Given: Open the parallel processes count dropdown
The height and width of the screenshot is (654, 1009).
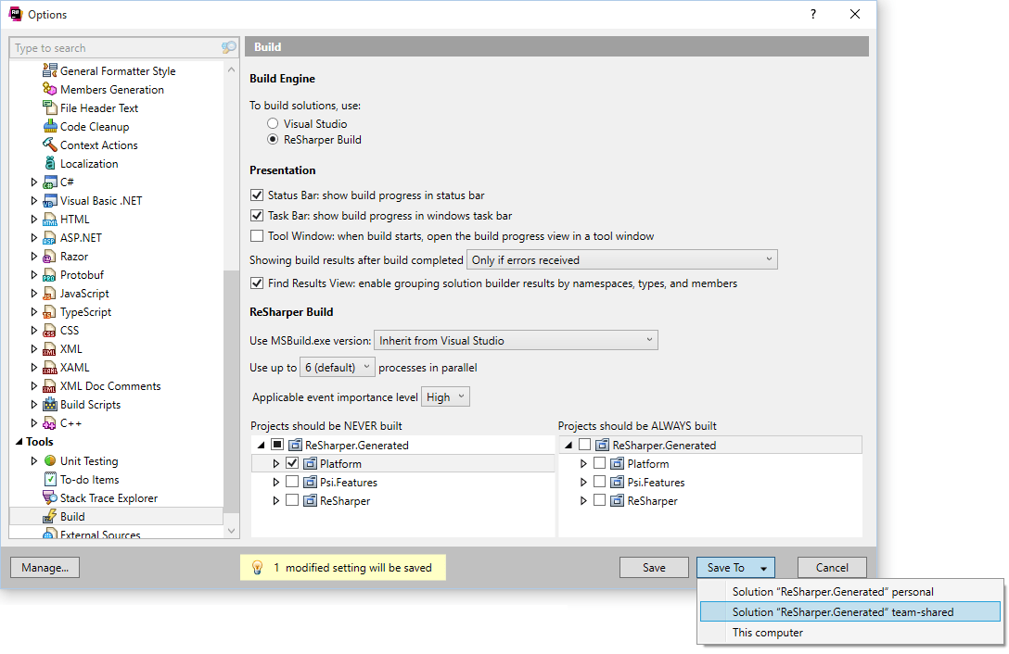Looking at the screenshot, I should [338, 368].
